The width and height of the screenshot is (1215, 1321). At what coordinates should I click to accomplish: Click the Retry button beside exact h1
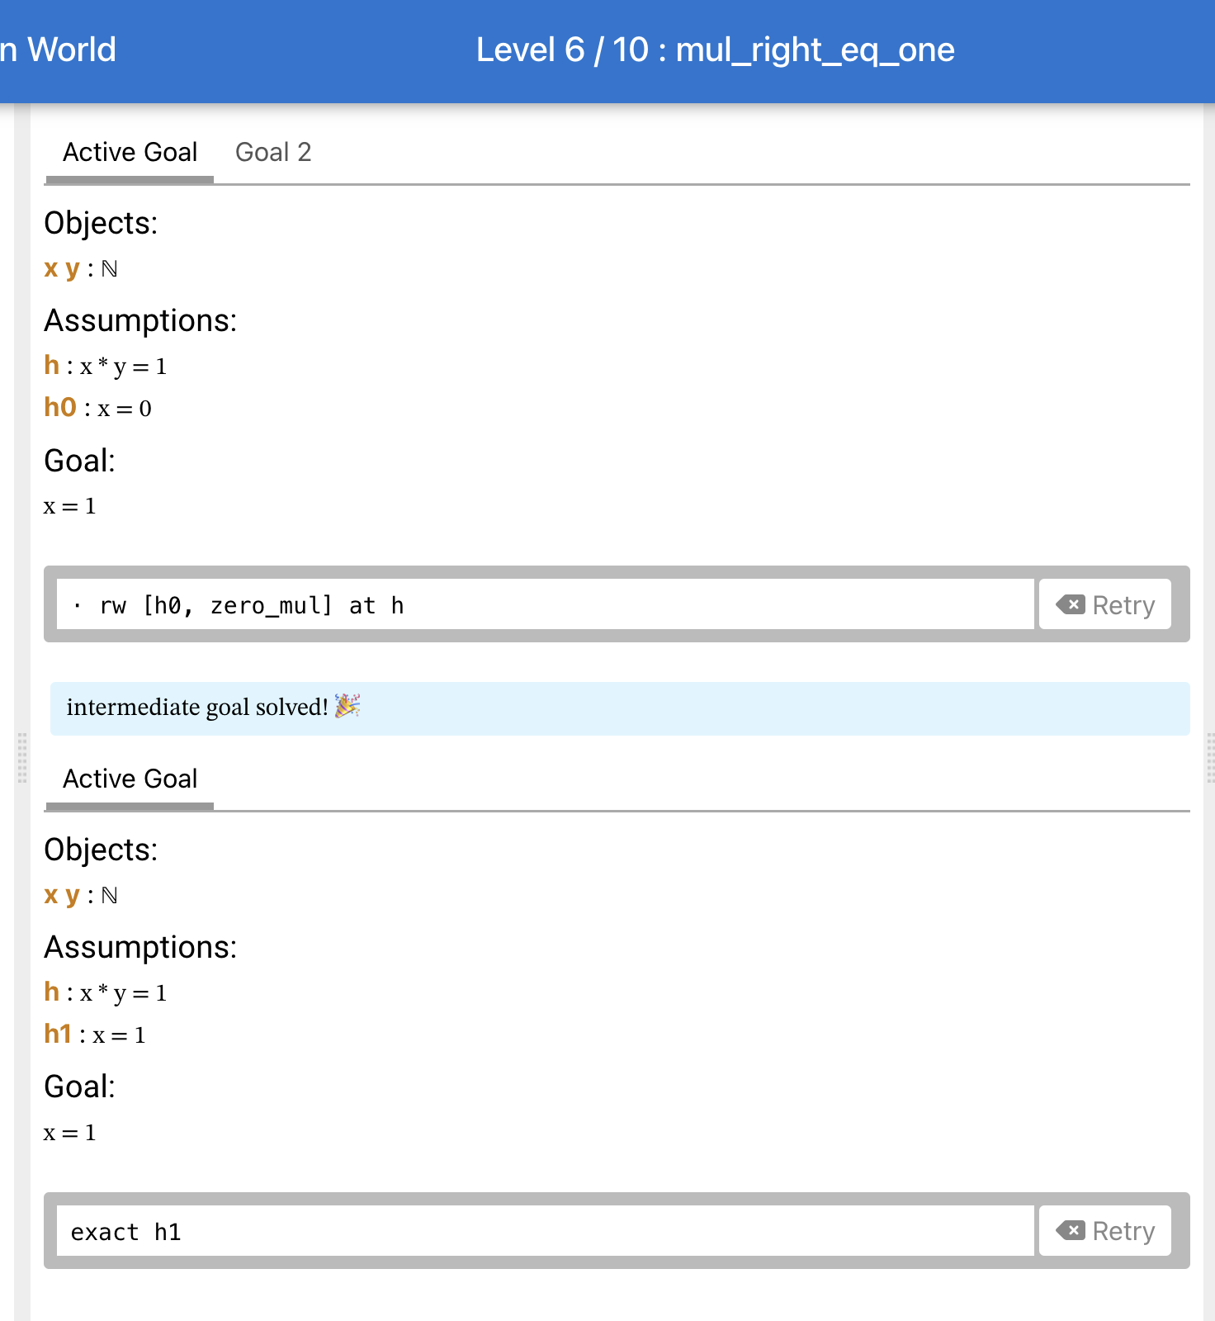(x=1104, y=1231)
